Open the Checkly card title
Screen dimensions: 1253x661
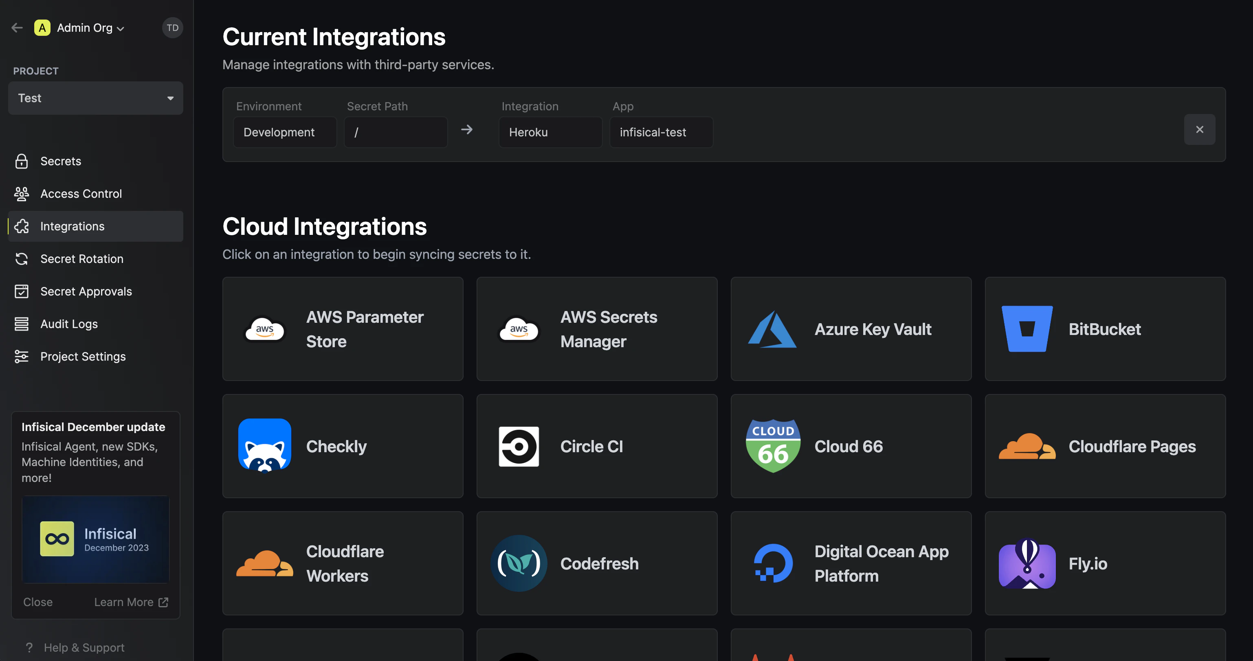click(x=336, y=447)
